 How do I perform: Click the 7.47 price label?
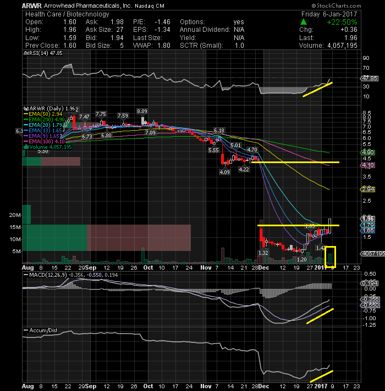84,117
